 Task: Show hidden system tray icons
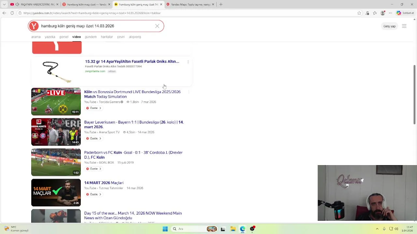coord(377,229)
